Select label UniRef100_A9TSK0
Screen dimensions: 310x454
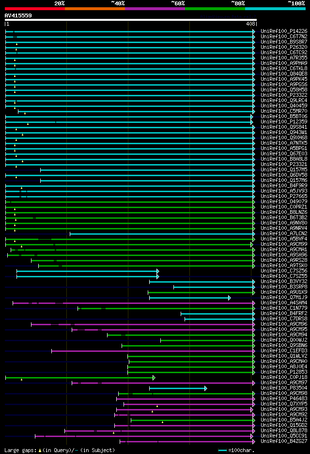[284, 266]
